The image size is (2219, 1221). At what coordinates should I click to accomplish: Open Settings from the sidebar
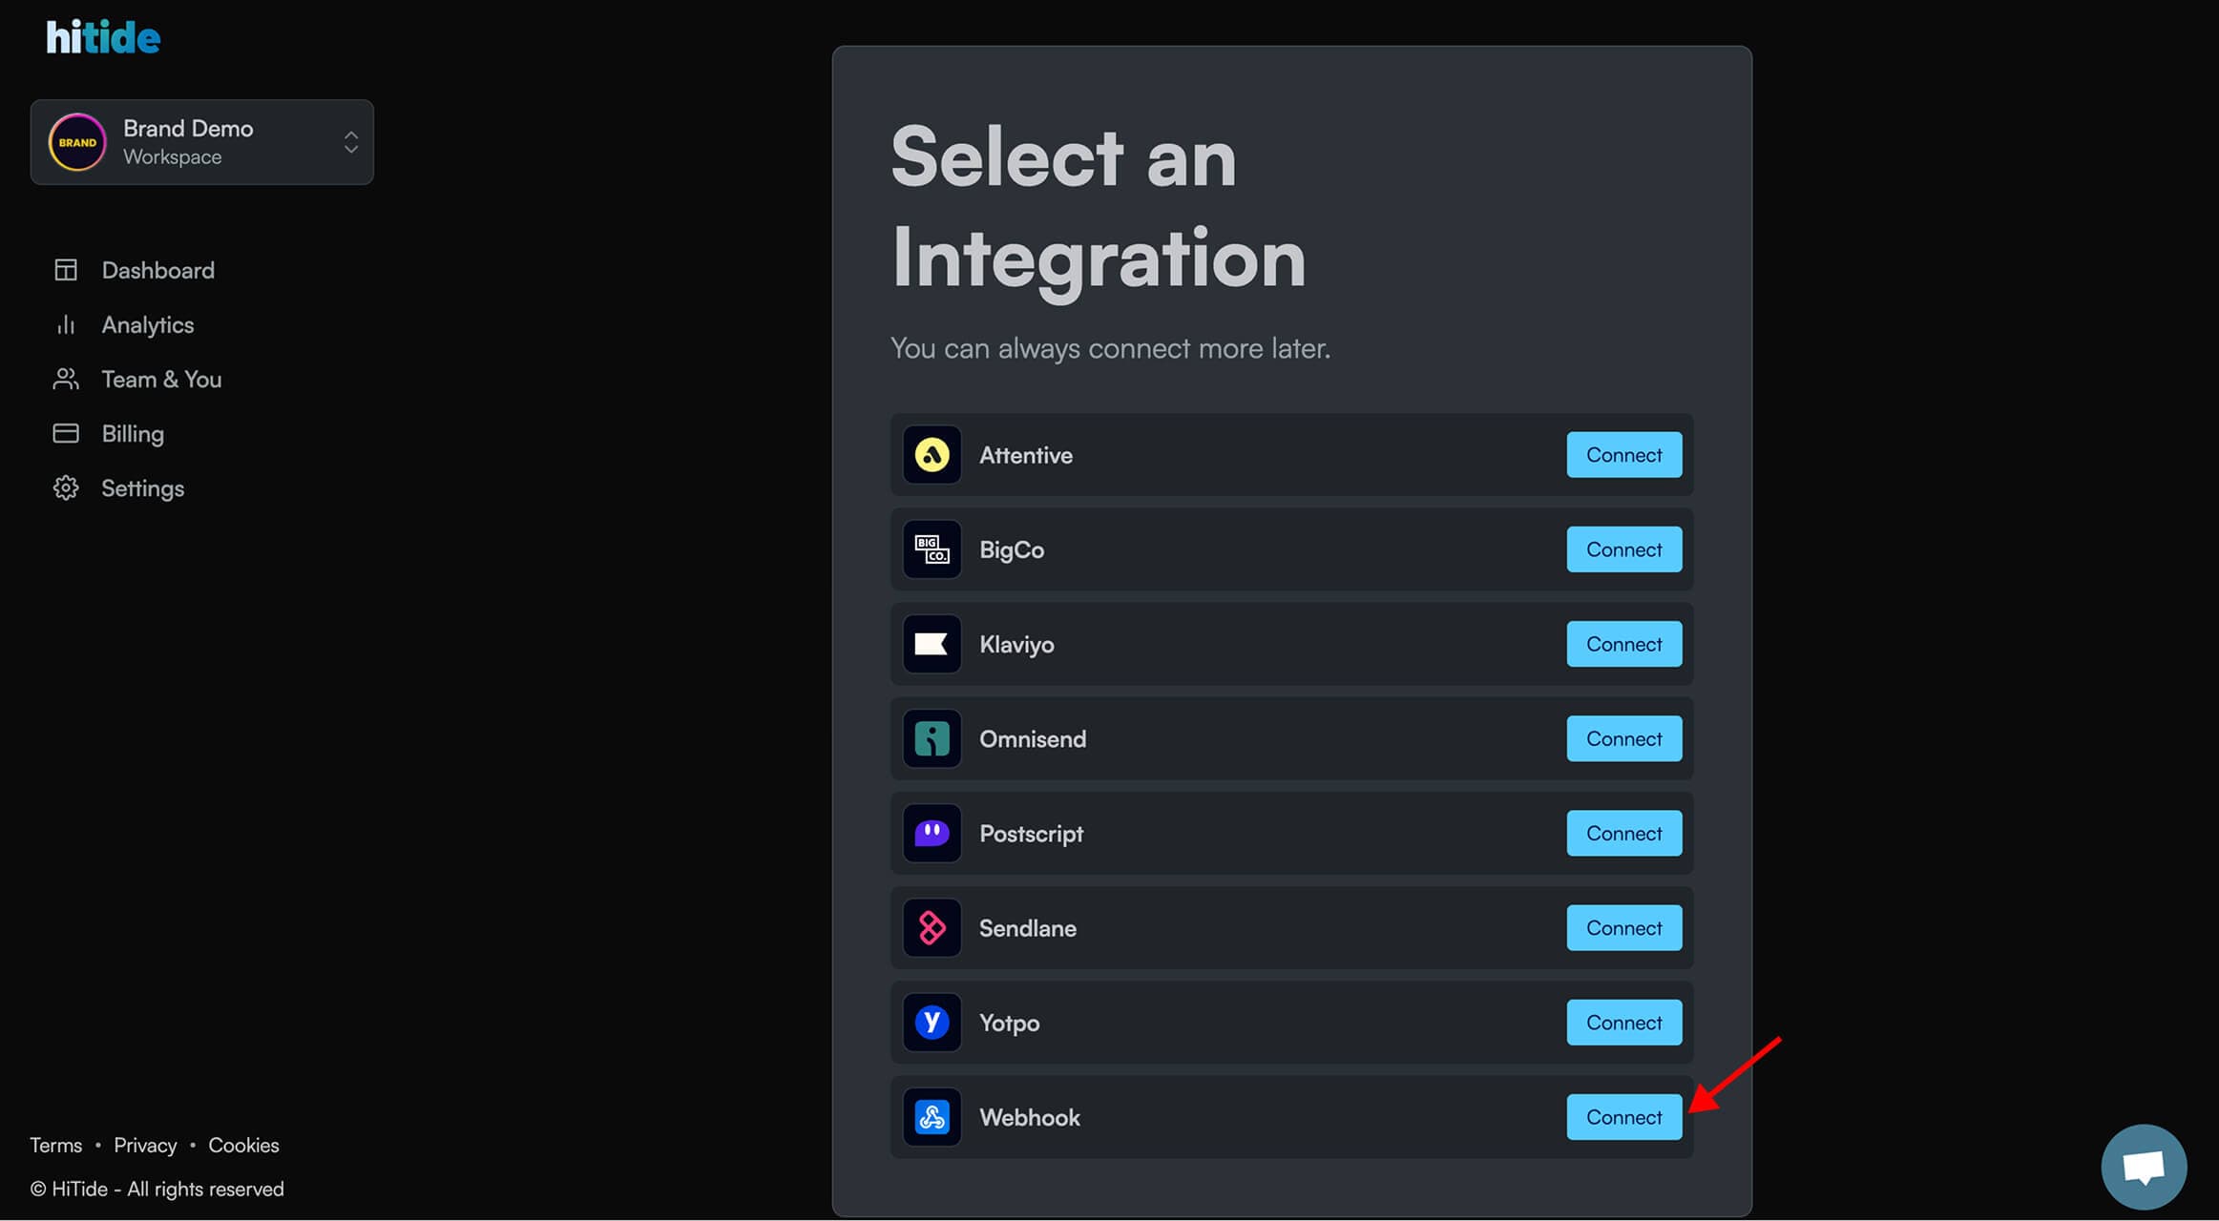142,488
